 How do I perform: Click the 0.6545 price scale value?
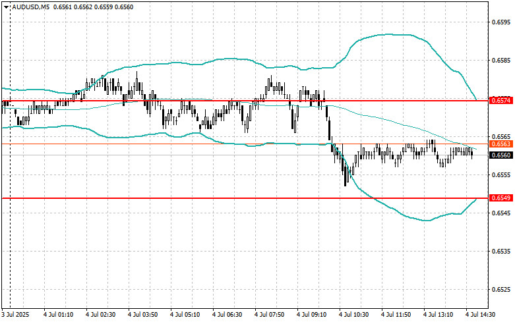(x=501, y=213)
